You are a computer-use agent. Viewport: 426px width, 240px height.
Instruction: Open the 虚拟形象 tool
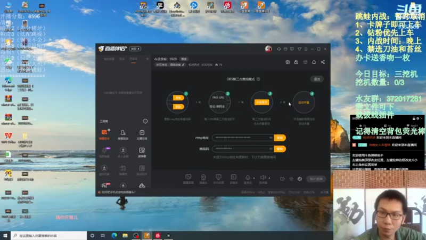(x=104, y=170)
